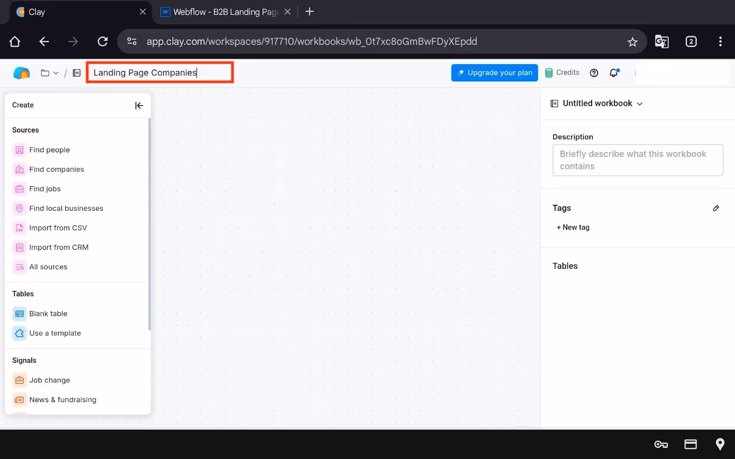This screenshot has height=459, width=735.
Task: Open the translate page icon
Action: pyautogui.click(x=661, y=42)
